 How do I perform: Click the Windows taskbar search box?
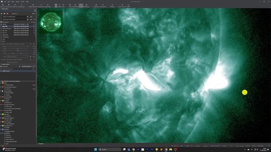110,149
